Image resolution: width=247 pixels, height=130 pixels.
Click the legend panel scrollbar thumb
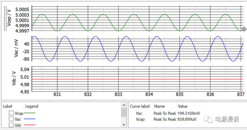[x=124, y=112]
